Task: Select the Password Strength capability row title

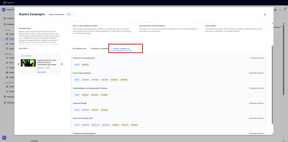Action: [x=80, y=103]
